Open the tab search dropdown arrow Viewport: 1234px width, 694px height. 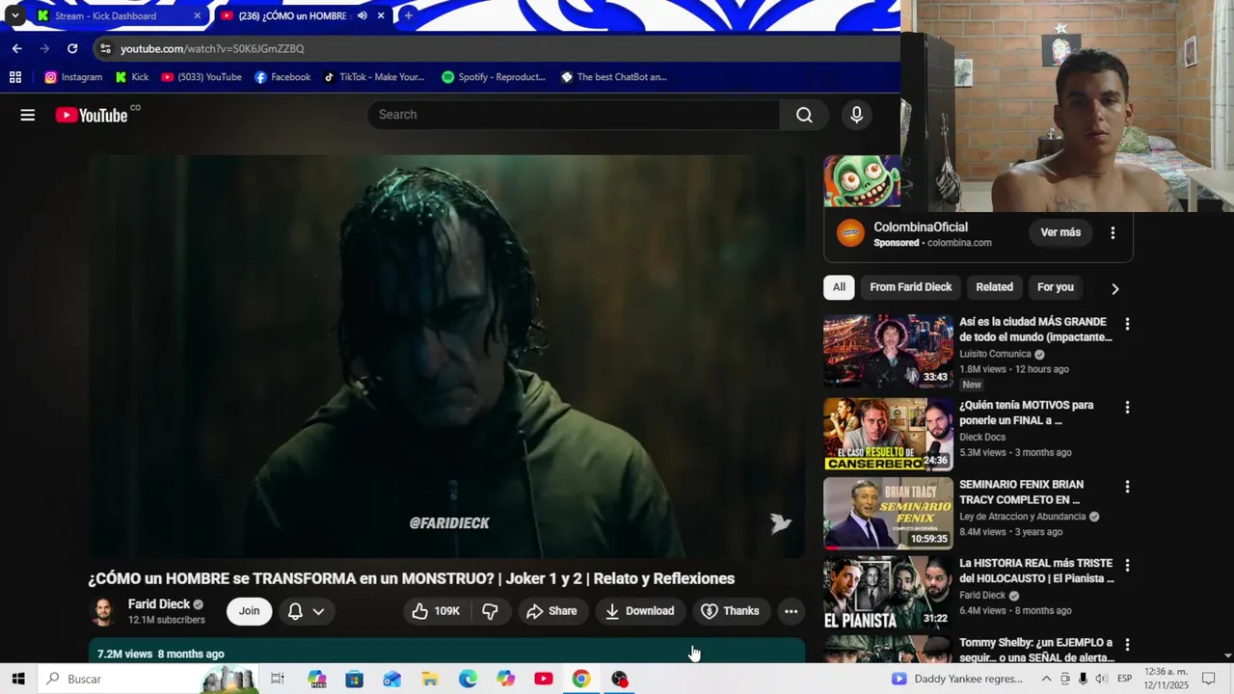[x=14, y=15]
